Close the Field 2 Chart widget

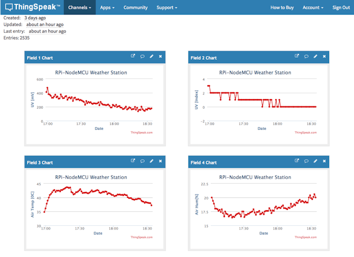click(324, 56)
